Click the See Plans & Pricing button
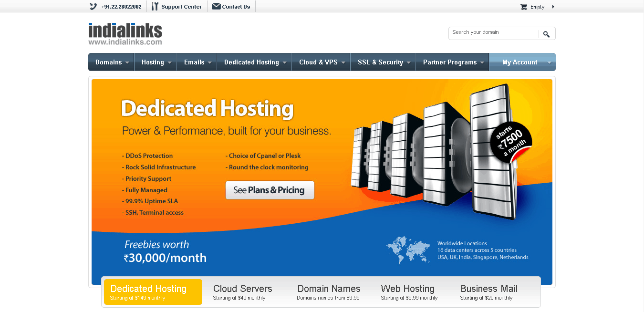This screenshot has width=644, height=312. coord(270,190)
